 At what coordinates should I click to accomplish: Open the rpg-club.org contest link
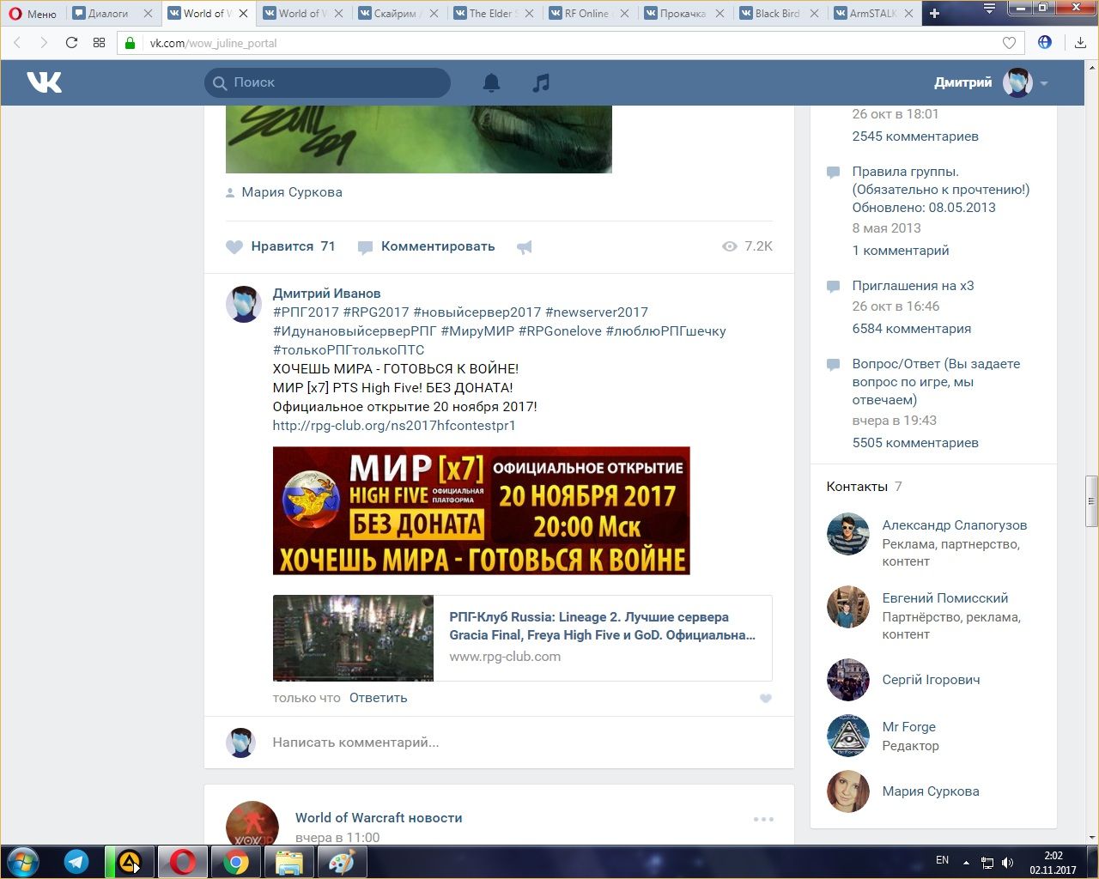pyautogui.click(x=394, y=426)
